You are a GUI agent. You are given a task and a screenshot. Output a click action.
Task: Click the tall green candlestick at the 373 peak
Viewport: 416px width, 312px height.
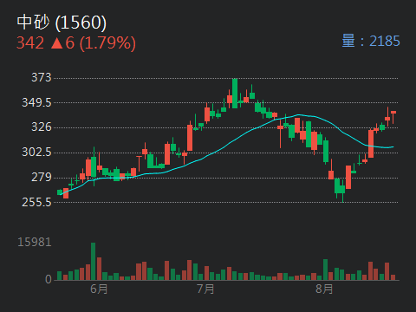click(x=235, y=94)
